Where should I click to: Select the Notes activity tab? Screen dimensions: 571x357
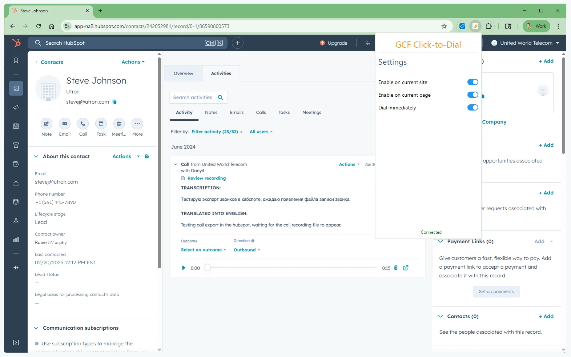click(211, 112)
